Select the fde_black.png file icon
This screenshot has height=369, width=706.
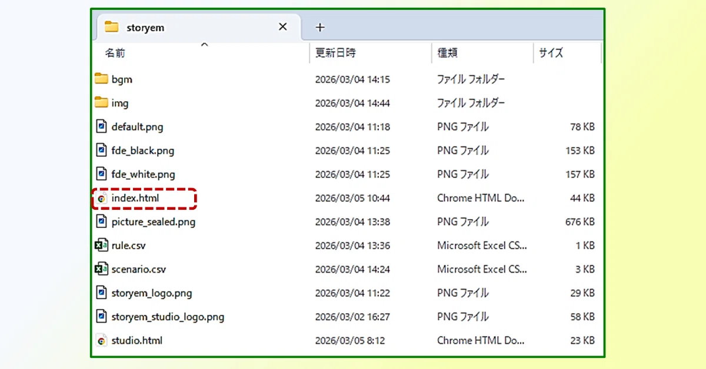click(x=101, y=150)
